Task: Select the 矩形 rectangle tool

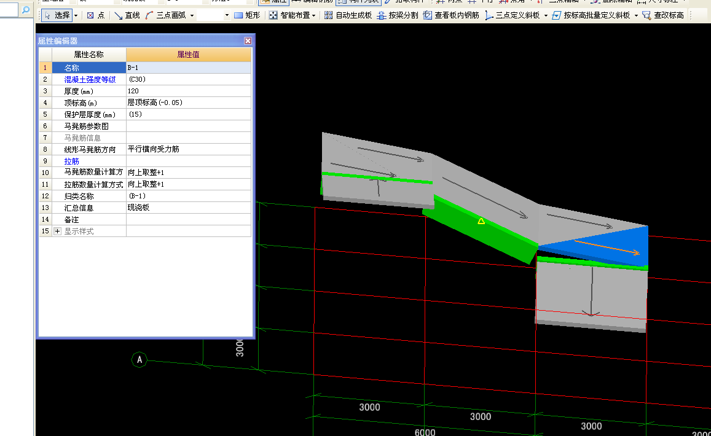Action: (x=248, y=15)
